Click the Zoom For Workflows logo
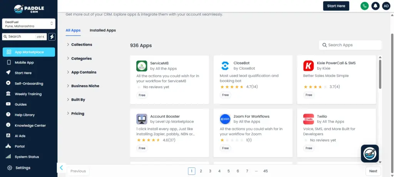Image resolution: width=394 pixels, height=177 pixels. pyautogui.click(x=225, y=119)
